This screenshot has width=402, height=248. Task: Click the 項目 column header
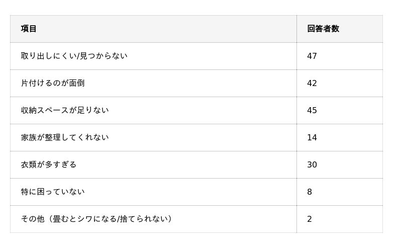pos(153,29)
